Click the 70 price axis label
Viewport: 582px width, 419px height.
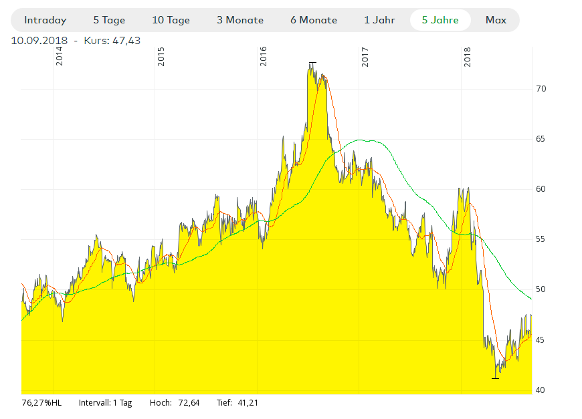click(x=541, y=89)
